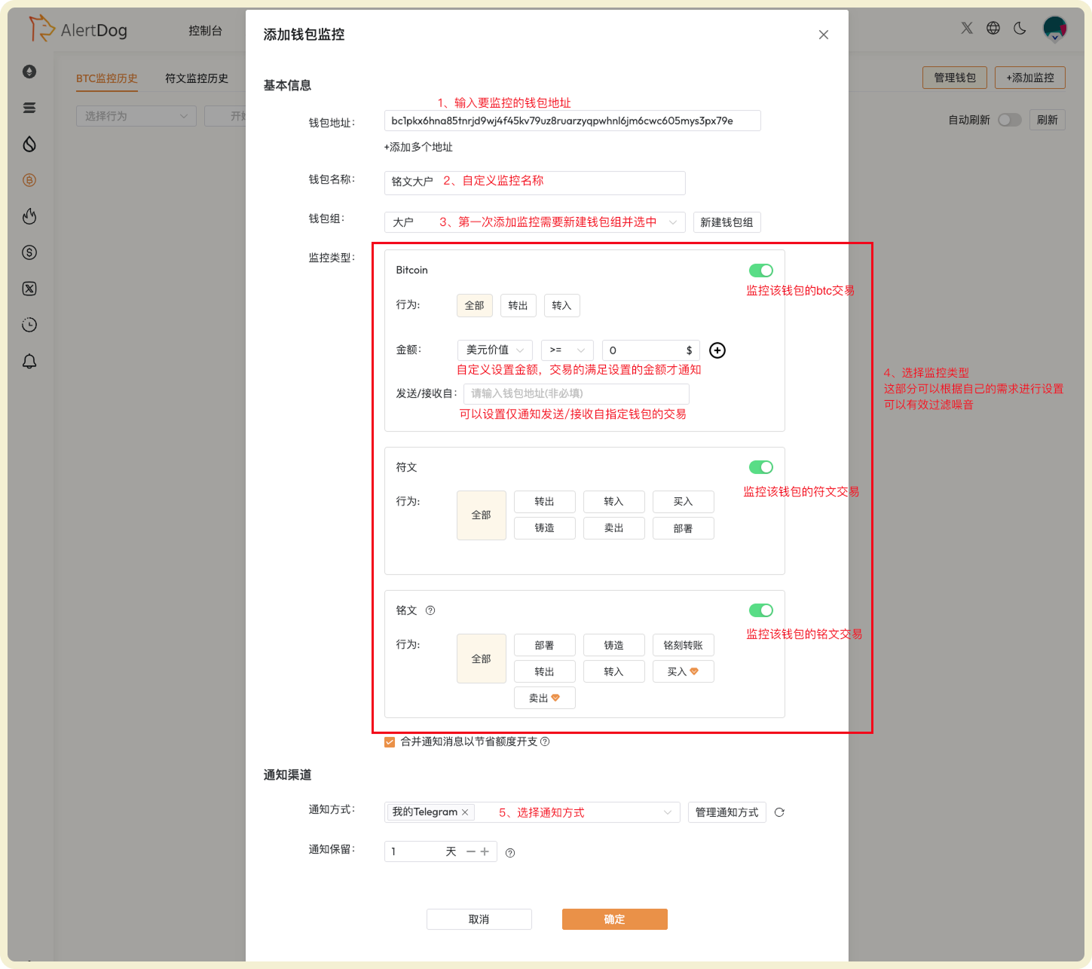Open the 控制台 menu item
The image size is (1092, 969).
point(205,31)
